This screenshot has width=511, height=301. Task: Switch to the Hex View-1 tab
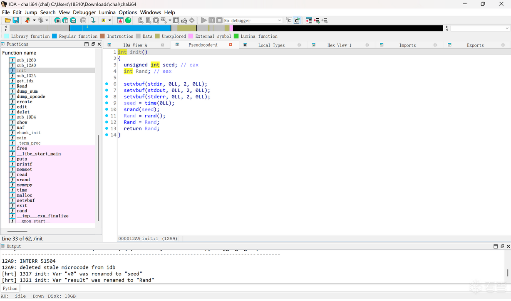(339, 45)
